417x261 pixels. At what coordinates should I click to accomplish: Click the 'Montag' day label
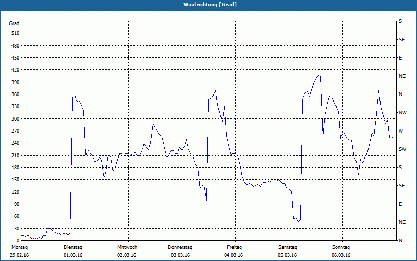pos(20,247)
